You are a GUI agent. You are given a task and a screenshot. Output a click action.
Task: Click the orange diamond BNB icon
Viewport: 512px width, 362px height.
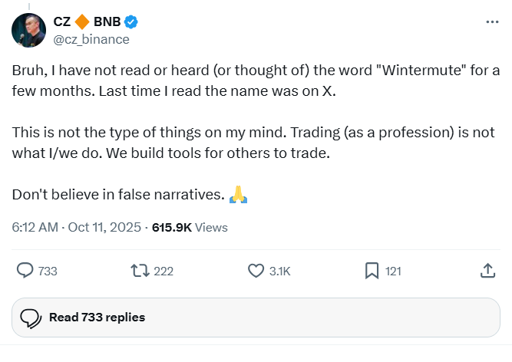82,22
